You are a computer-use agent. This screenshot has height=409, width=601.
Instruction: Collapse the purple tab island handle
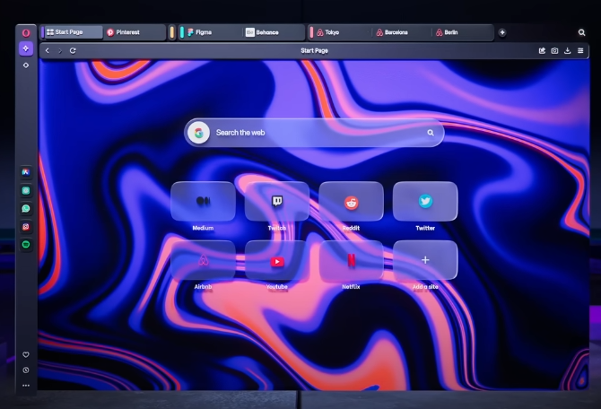(x=42, y=32)
